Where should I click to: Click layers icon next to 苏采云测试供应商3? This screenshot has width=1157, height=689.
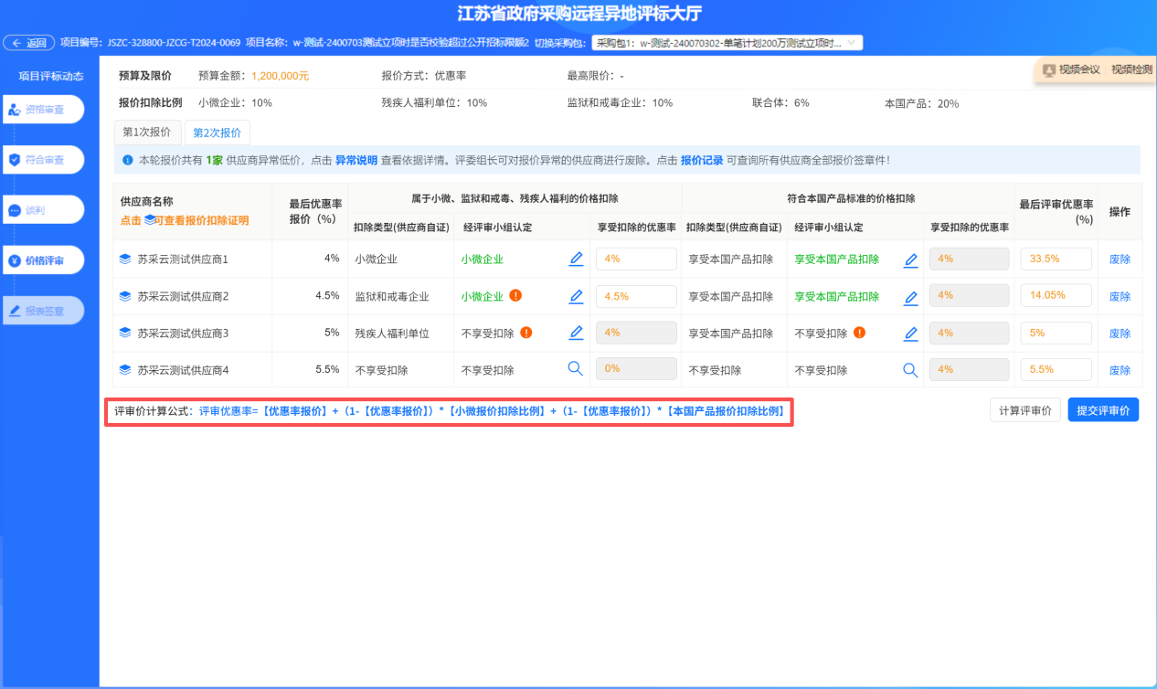click(x=126, y=334)
